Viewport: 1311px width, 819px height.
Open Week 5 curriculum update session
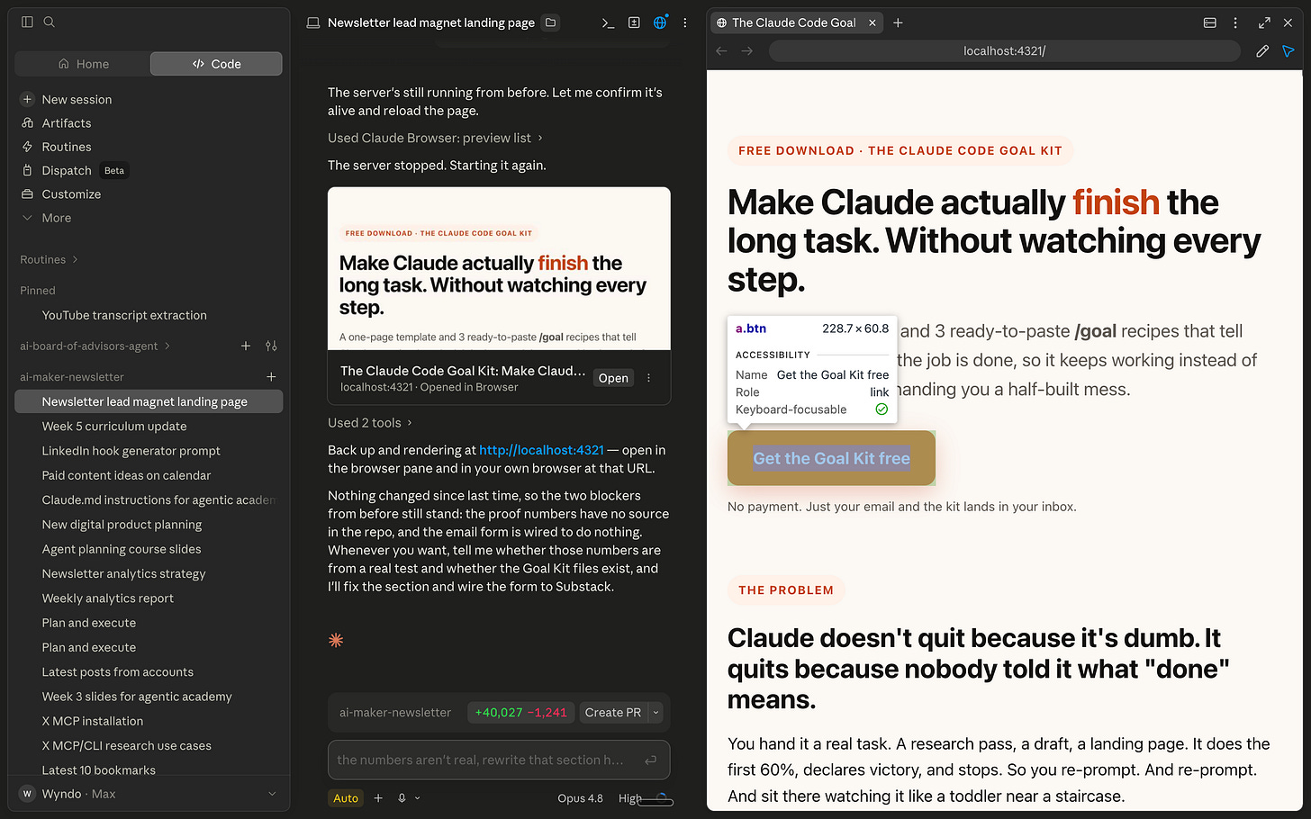114,427
